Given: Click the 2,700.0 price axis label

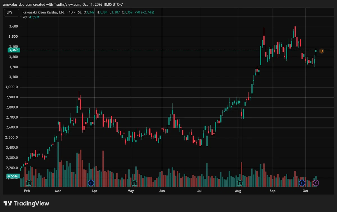Looking at the screenshot, I should point(12,117).
